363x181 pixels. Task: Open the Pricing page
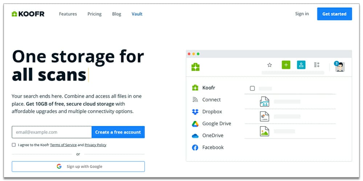pyautogui.click(x=94, y=14)
